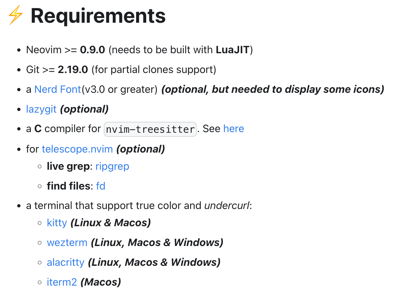Open the iterm2 terminal link
410x296 pixels.
pyautogui.click(x=62, y=282)
